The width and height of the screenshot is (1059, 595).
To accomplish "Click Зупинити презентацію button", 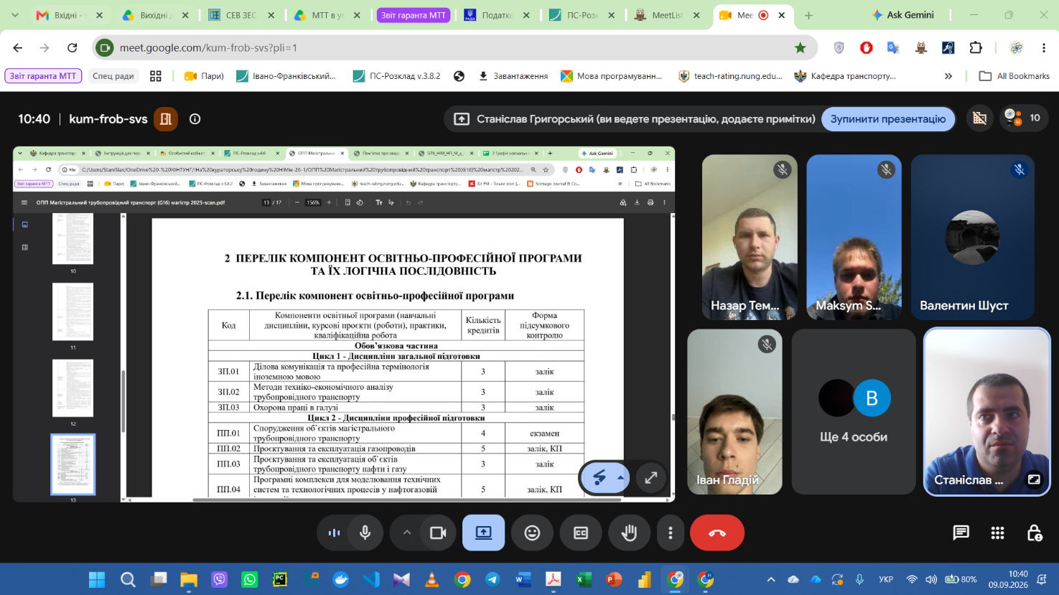I will tap(888, 119).
